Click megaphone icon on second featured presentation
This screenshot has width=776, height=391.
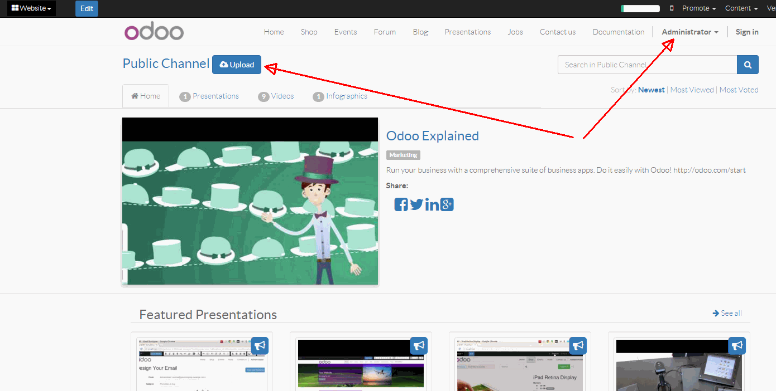point(419,345)
